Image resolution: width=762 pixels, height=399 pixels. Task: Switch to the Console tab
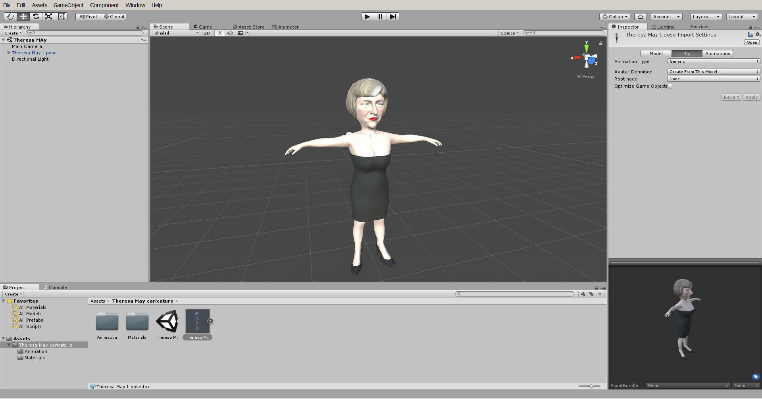click(55, 287)
